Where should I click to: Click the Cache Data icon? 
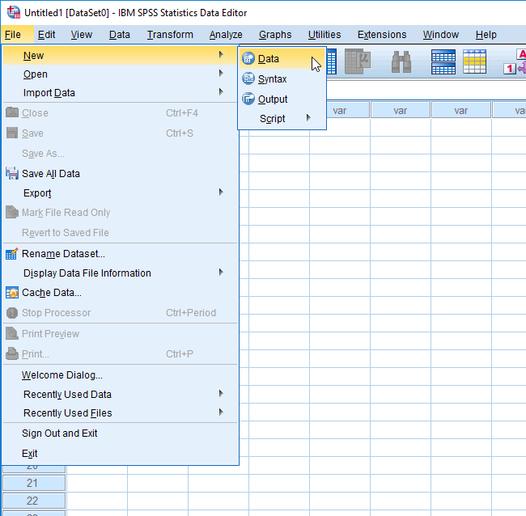pyautogui.click(x=12, y=293)
